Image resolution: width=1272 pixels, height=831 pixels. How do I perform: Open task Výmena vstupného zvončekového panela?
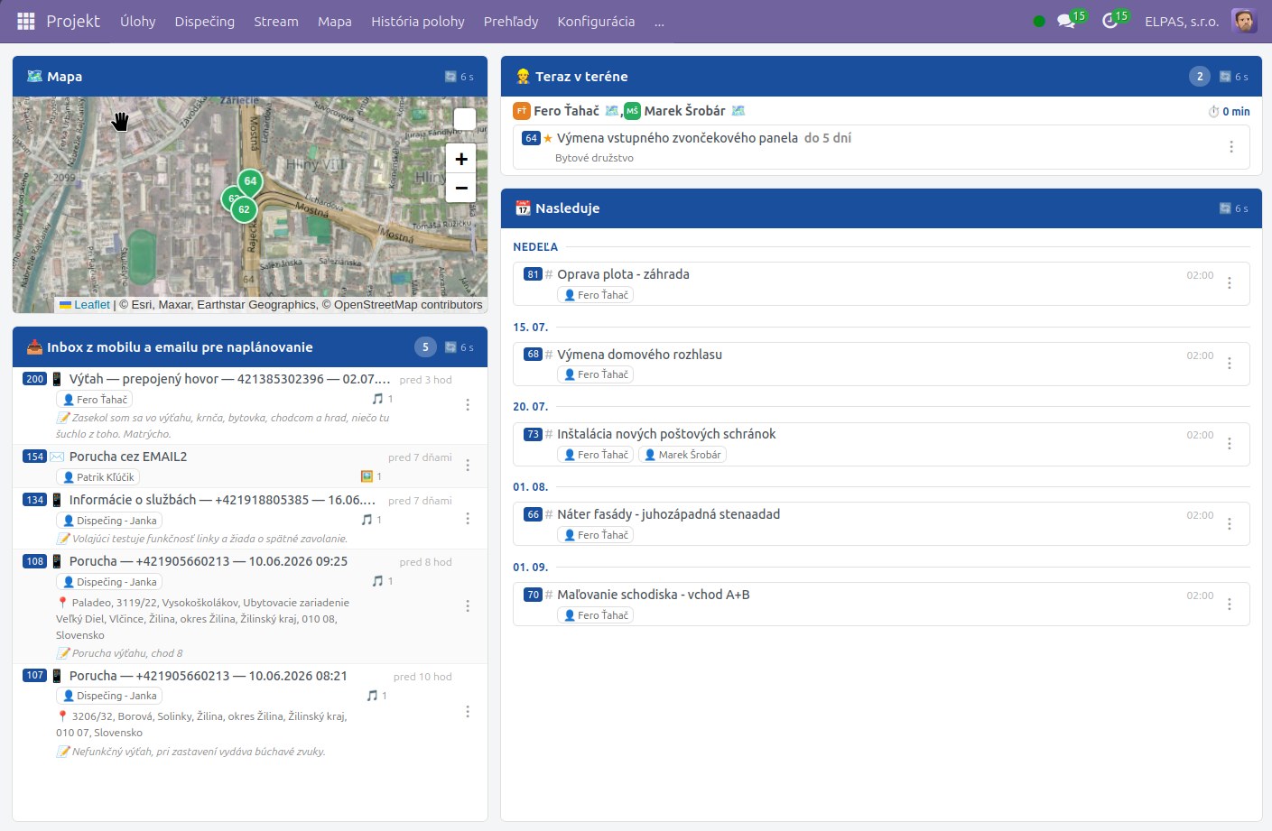[677, 138]
